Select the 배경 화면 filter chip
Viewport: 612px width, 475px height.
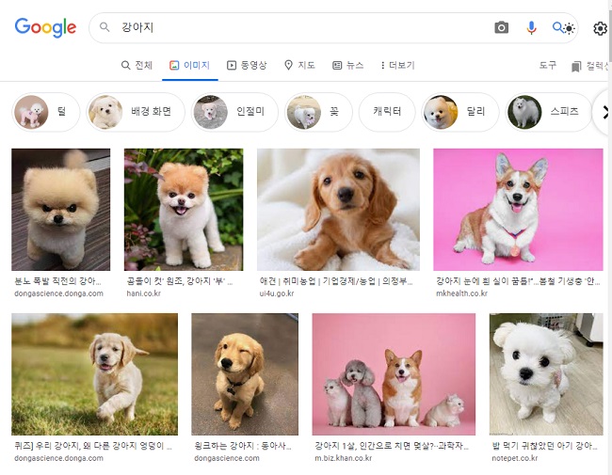136,112
